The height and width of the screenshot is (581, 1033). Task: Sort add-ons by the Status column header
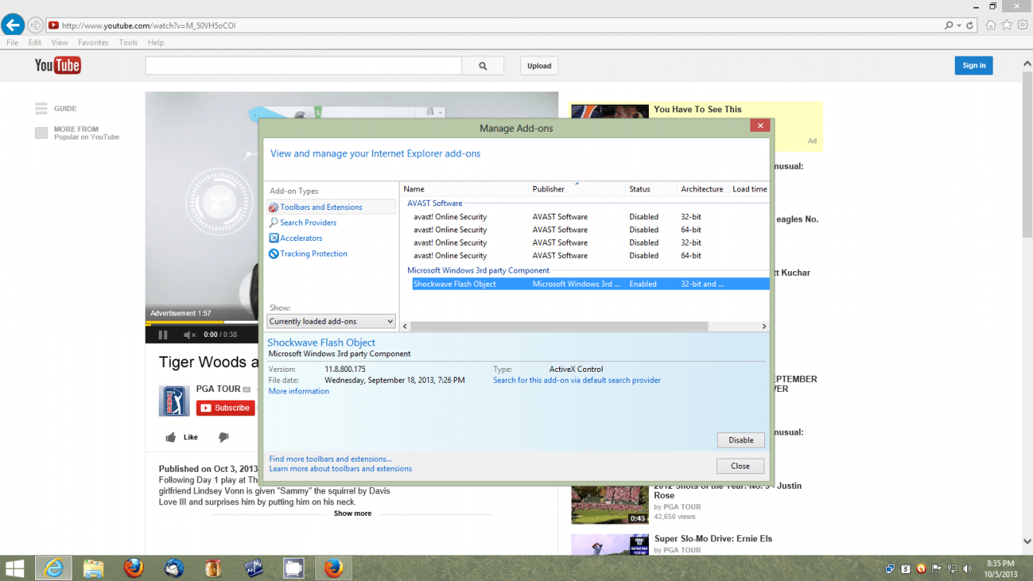(651, 189)
